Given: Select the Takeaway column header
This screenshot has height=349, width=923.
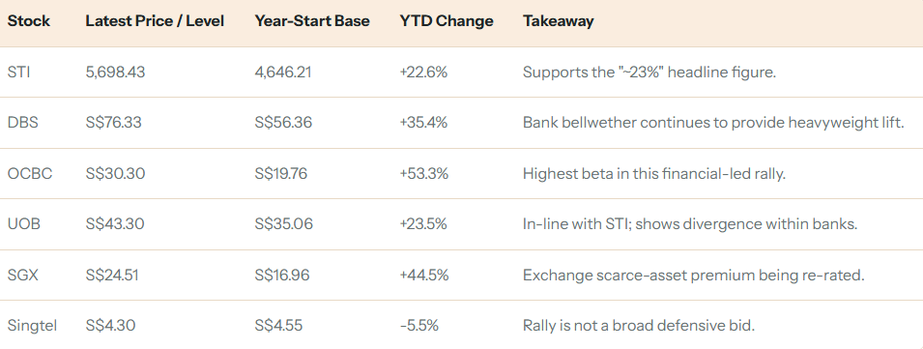Looking at the screenshot, I should point(558,21).
